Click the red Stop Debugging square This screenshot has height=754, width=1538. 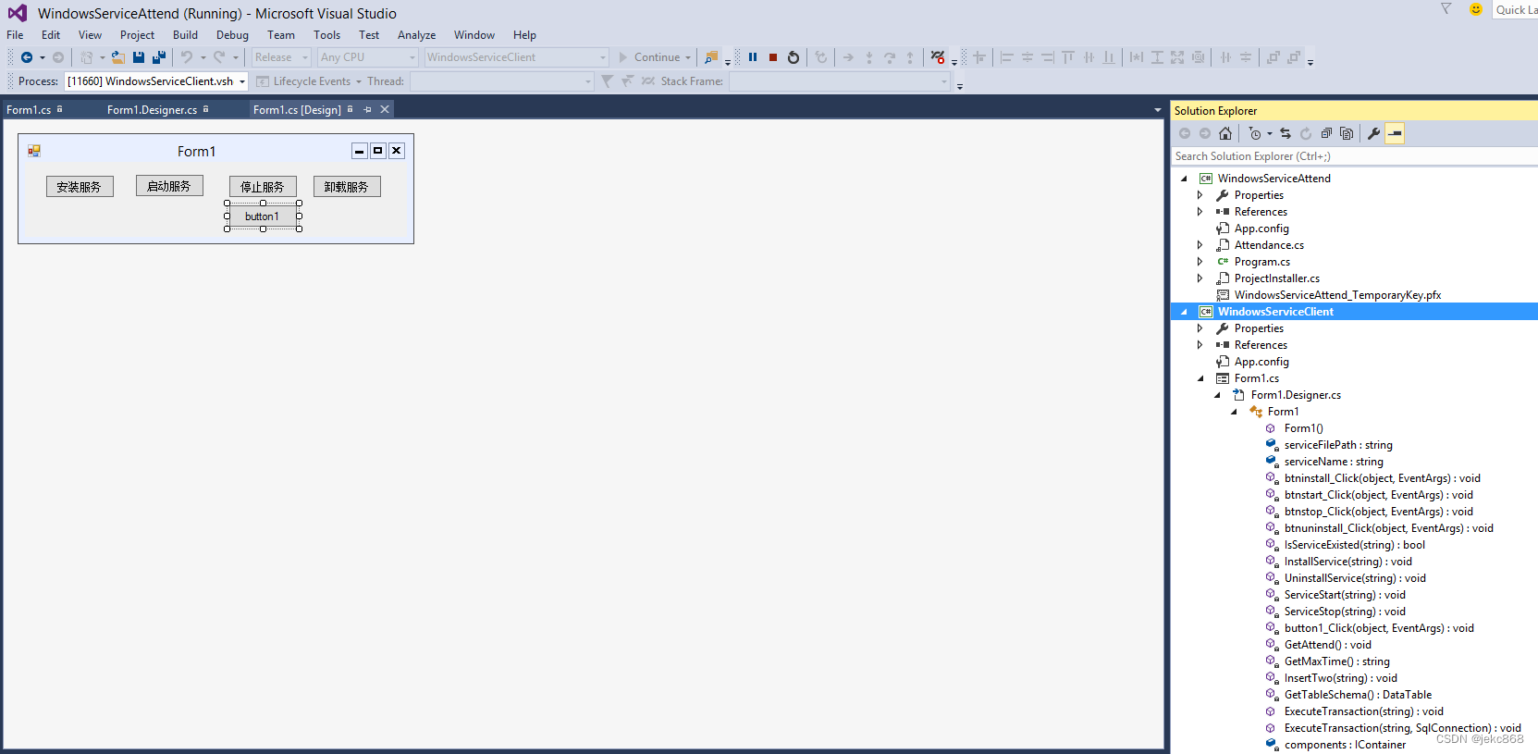click(773, 57)
